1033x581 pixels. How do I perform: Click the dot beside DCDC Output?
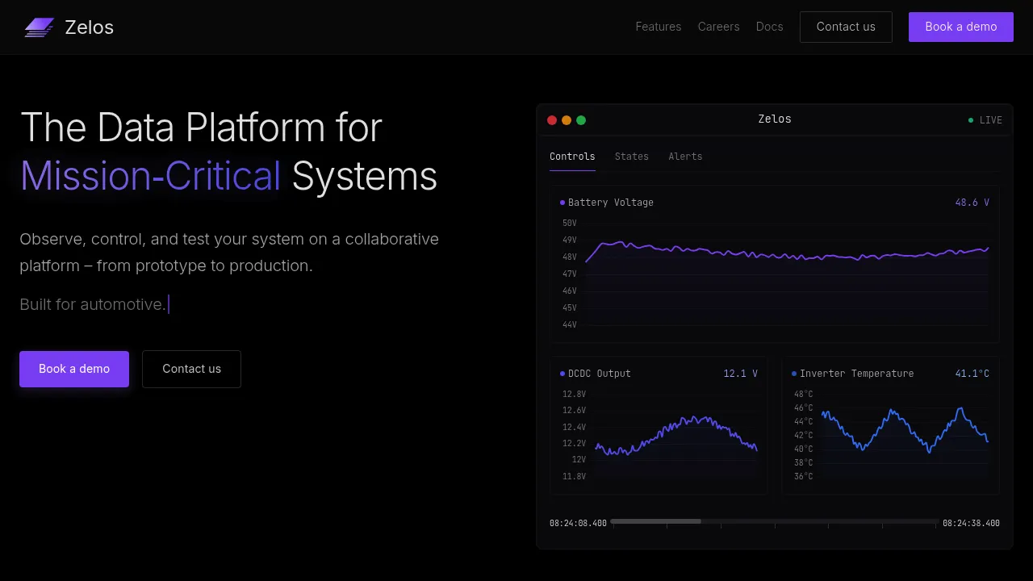tap(563, 374)
